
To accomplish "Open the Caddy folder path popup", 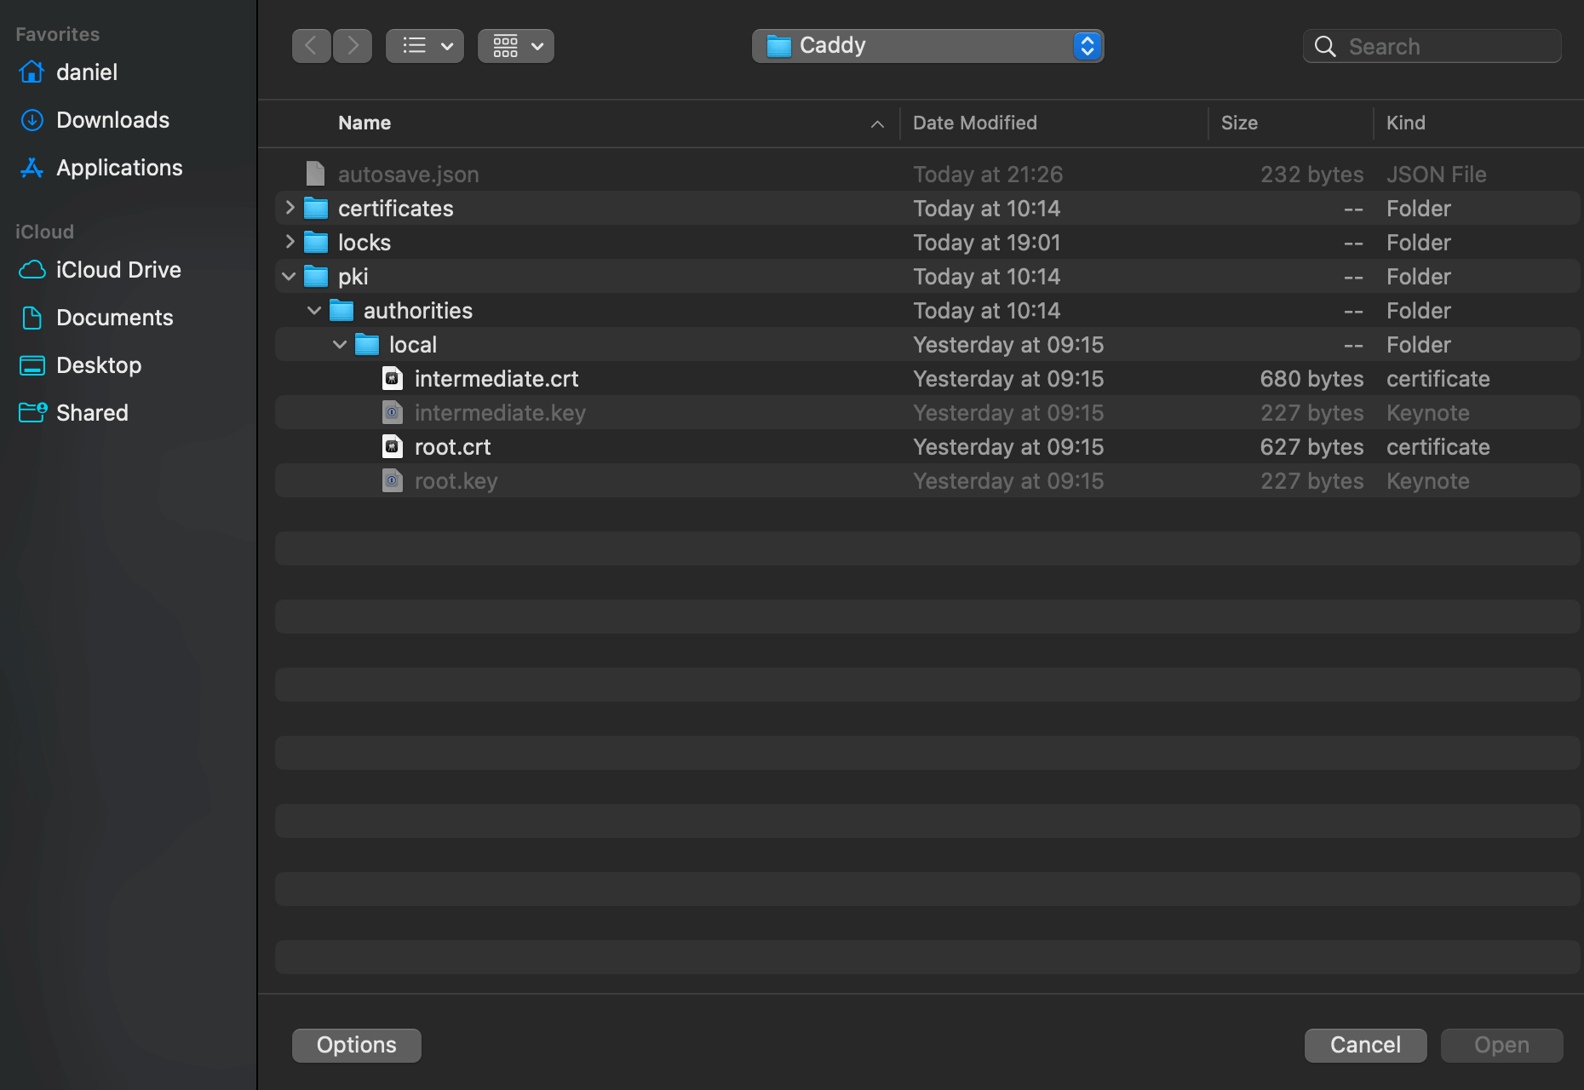I will 927,46.
